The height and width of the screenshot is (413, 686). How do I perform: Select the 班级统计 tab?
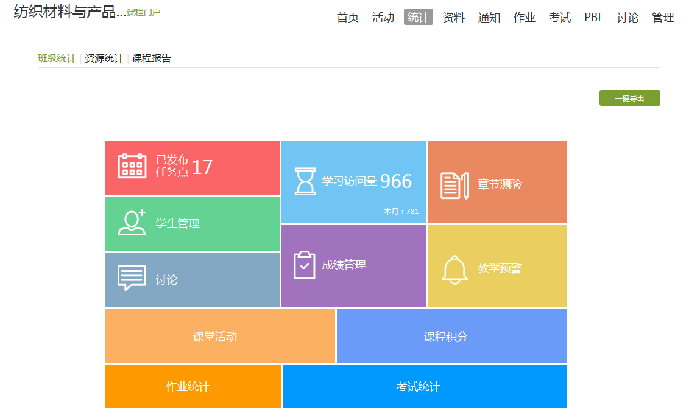(57, 58)
